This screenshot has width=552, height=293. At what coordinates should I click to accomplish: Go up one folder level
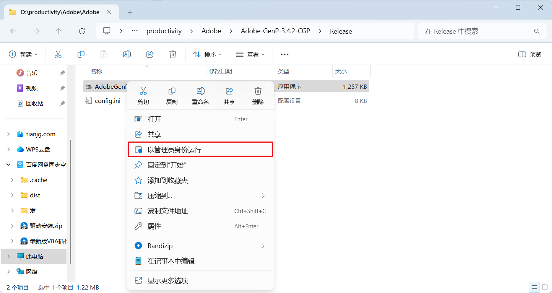pyautogui.click(x=59, y=31)
